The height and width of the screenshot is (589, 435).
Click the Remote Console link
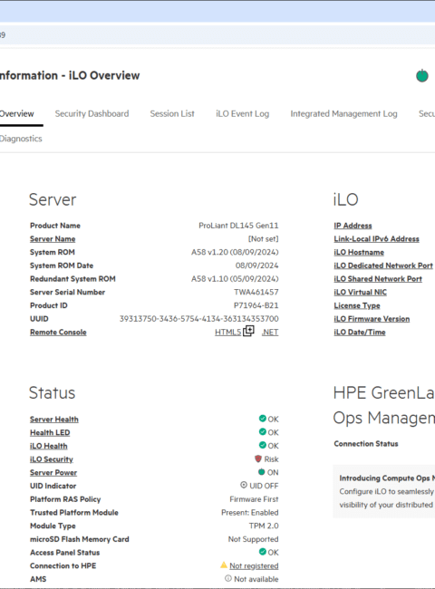coord(58,332)
